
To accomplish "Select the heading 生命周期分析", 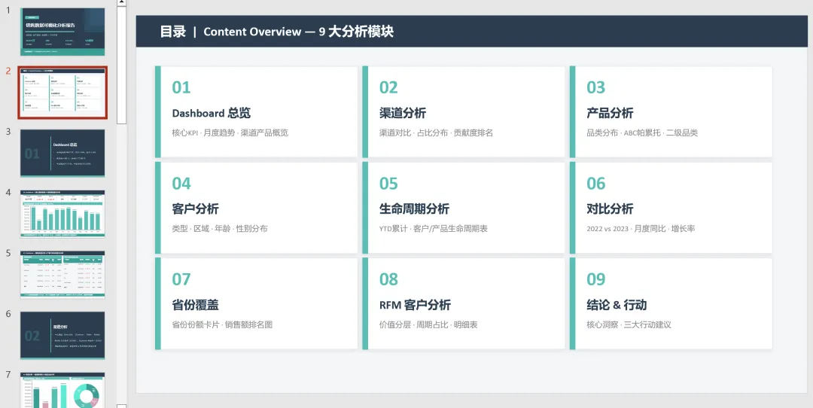I will (414, 209).
